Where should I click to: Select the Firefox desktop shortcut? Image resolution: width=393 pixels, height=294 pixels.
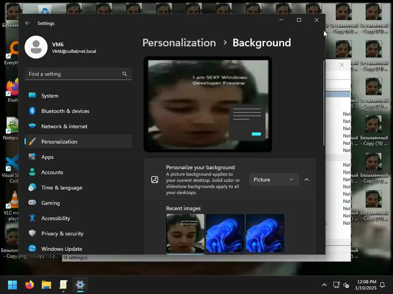12,90
